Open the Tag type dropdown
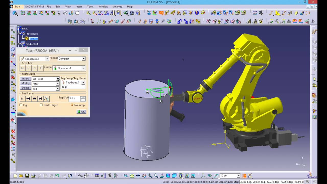Screen dimensions: 327x184 [x=57, y=89]
